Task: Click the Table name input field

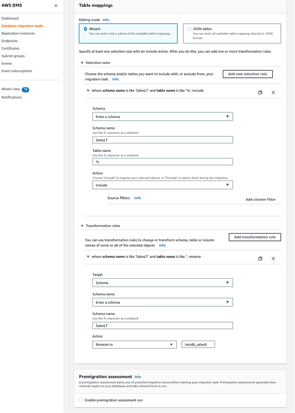Action: (x=162, y=162)
